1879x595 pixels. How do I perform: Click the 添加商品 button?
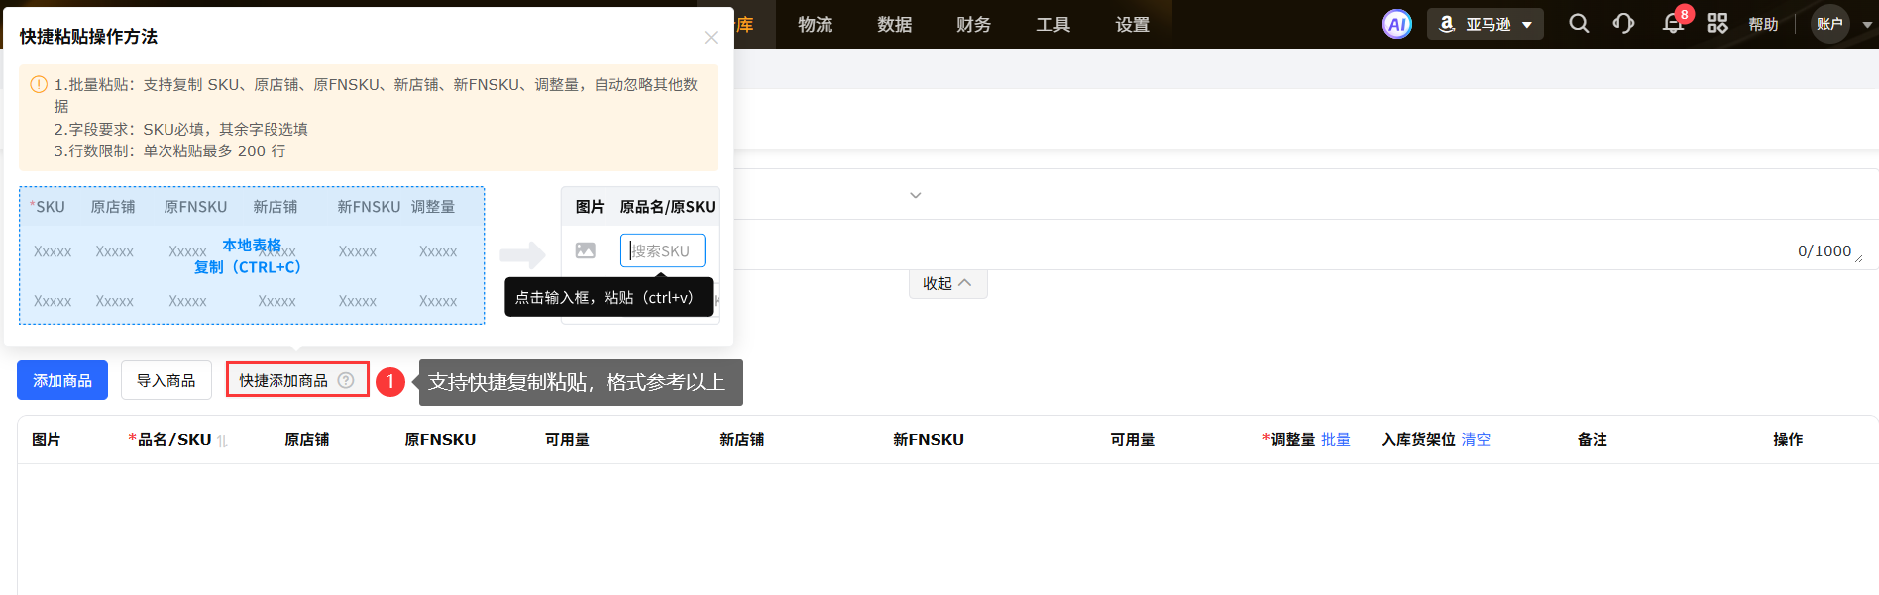[x=62, y=380]
